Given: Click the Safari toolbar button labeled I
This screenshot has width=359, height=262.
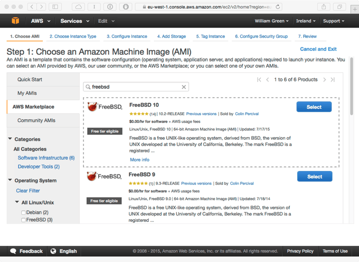Looking at the screenshot, I should point(94,7).
